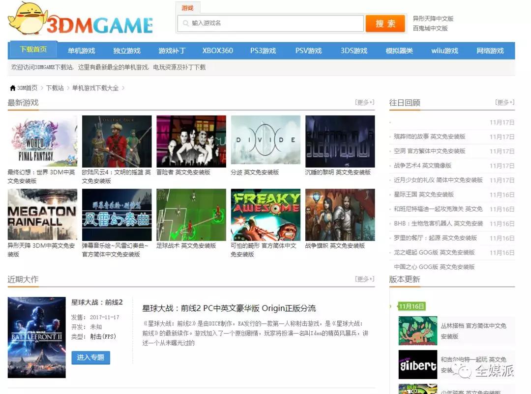This screenshot has height=394, width=531.
Task: Open 罗里的餐厅：起源 英文免安装版 entry
Action: click(435, 238)
